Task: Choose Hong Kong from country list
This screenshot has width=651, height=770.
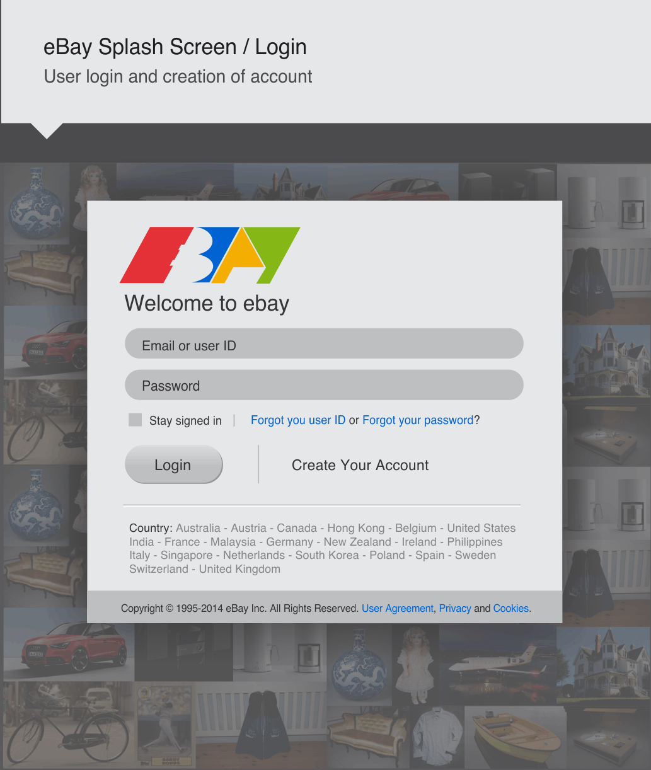Action: click(355, 528)
